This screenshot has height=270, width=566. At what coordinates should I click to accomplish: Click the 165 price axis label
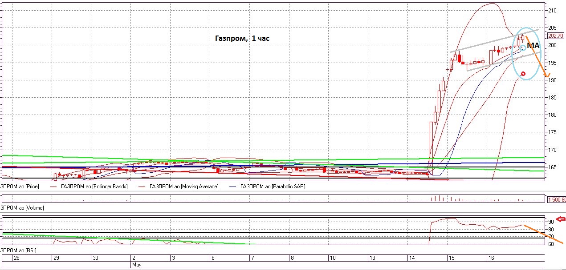pyautogui.click(x=553, y=167)
